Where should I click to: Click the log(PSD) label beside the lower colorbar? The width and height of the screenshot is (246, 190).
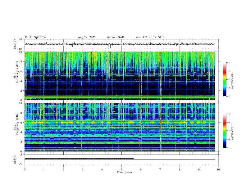click(x=232, y=132)
